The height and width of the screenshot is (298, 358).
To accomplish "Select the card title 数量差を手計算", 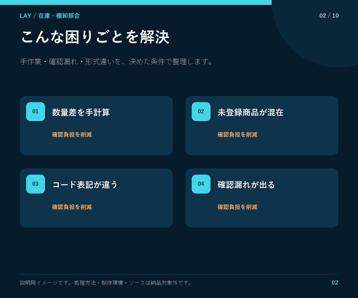I will click(81, 112).
